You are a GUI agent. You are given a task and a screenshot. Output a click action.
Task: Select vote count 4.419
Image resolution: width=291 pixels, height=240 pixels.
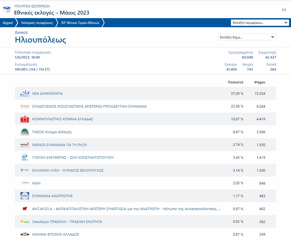pyautogui.click(x=261, y=119)
